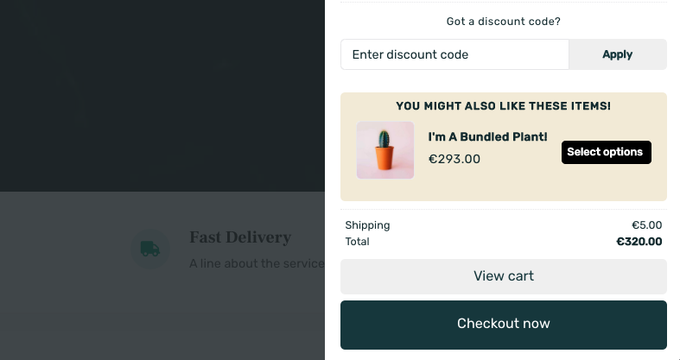This screenshot has width=680, height=360.
Task: Click the €293.00 product price
Action: coord(454,159)
